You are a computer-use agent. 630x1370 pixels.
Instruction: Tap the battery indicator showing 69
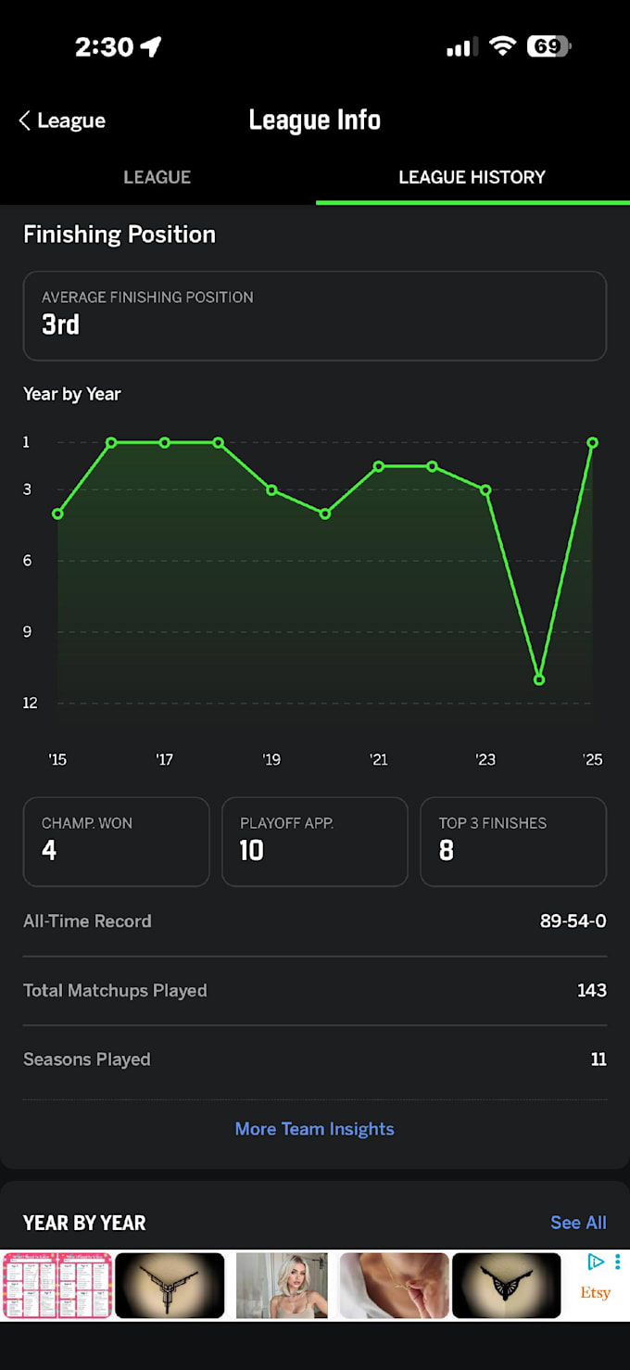click(549, 46)
